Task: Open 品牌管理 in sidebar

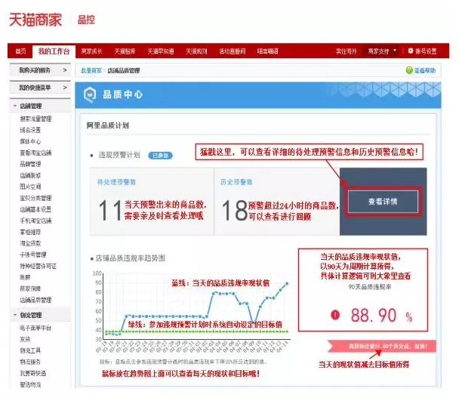Action: click(30, 164)
